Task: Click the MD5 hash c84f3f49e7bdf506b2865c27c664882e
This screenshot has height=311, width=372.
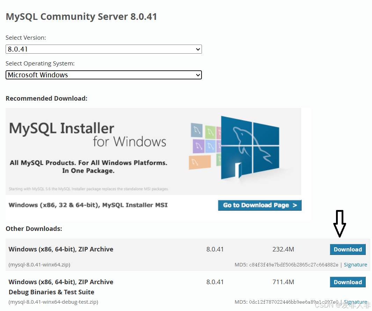Action: click(294, 265)
